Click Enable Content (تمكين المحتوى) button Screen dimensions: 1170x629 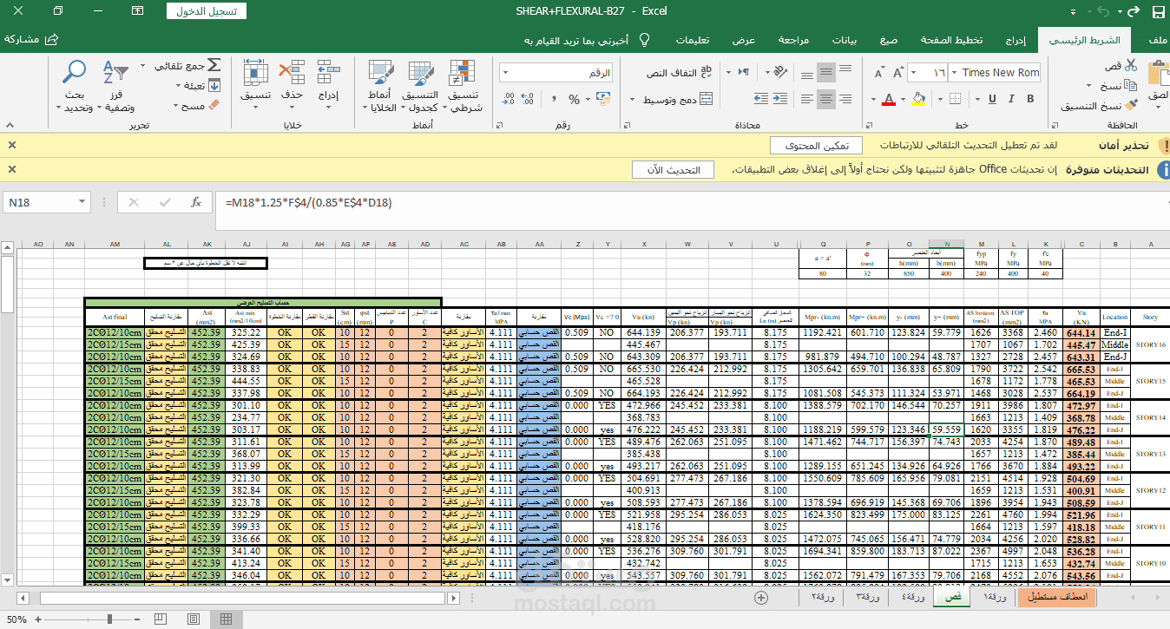tap(816, 145)
